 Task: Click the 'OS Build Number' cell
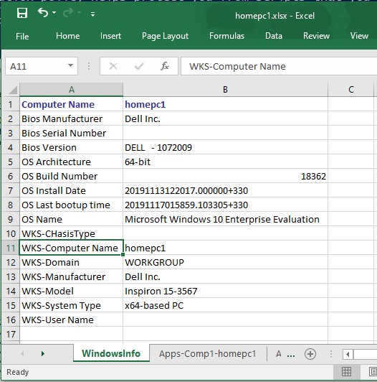pos(71,177)
